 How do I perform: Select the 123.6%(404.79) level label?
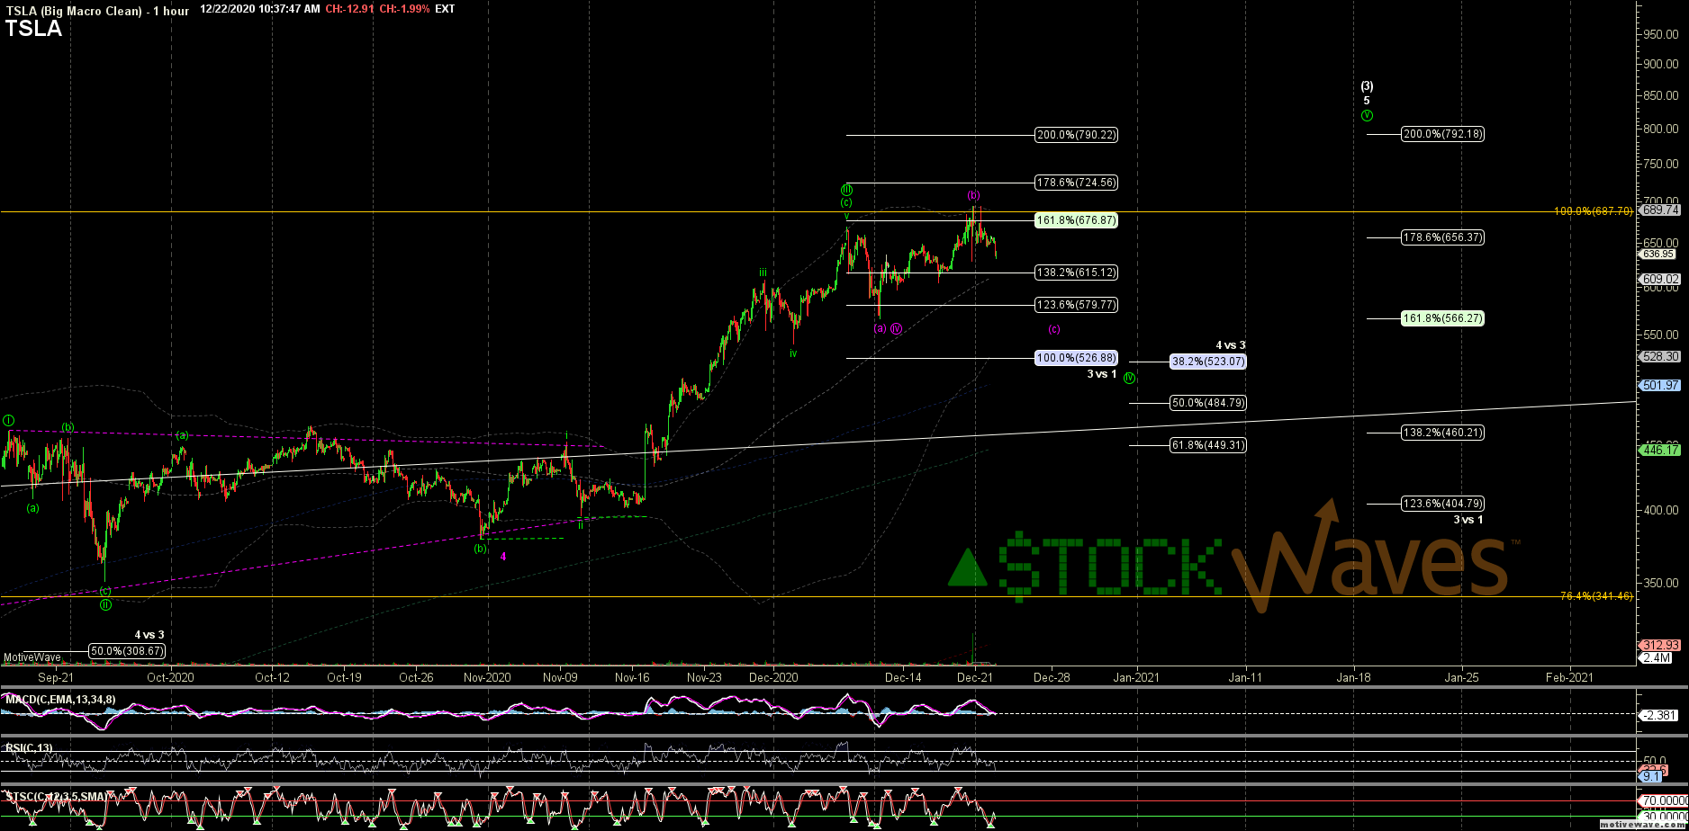pos(1442,504)
